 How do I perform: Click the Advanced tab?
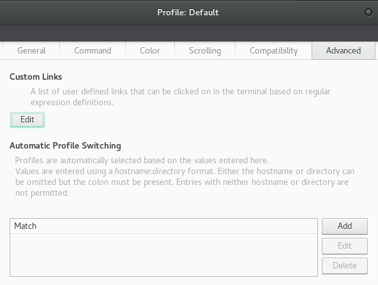[x=344, y=50]
